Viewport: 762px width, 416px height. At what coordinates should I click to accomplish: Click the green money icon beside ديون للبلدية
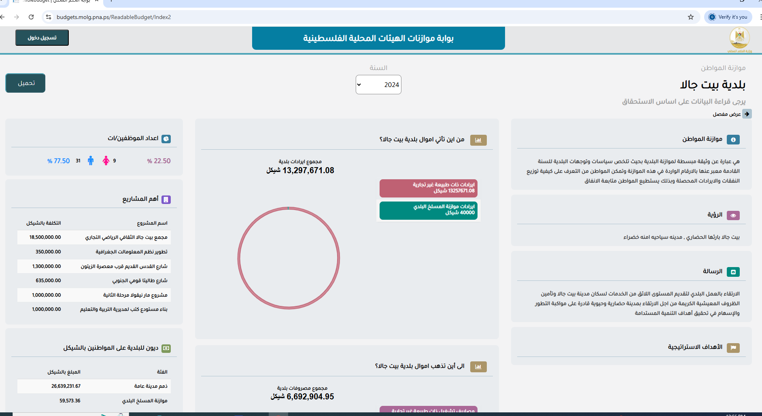click(166, 348)
